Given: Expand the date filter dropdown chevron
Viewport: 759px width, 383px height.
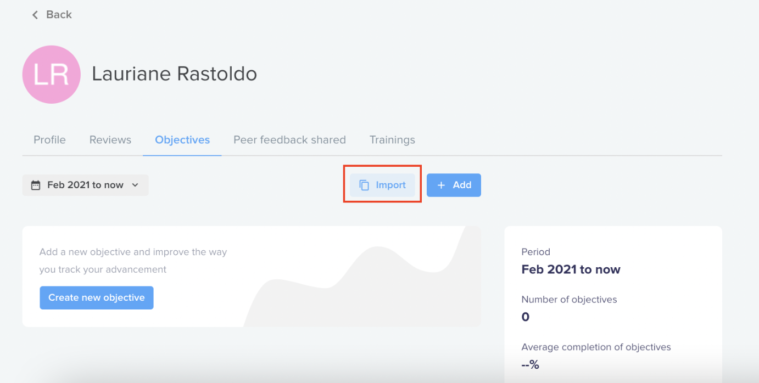Looking at the screenshot, I should [135, 185].
